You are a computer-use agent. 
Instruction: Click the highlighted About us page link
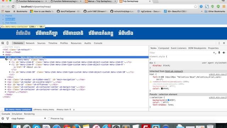(10, 19)
